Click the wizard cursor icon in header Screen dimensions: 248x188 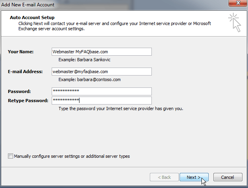(x=235, y=23)
